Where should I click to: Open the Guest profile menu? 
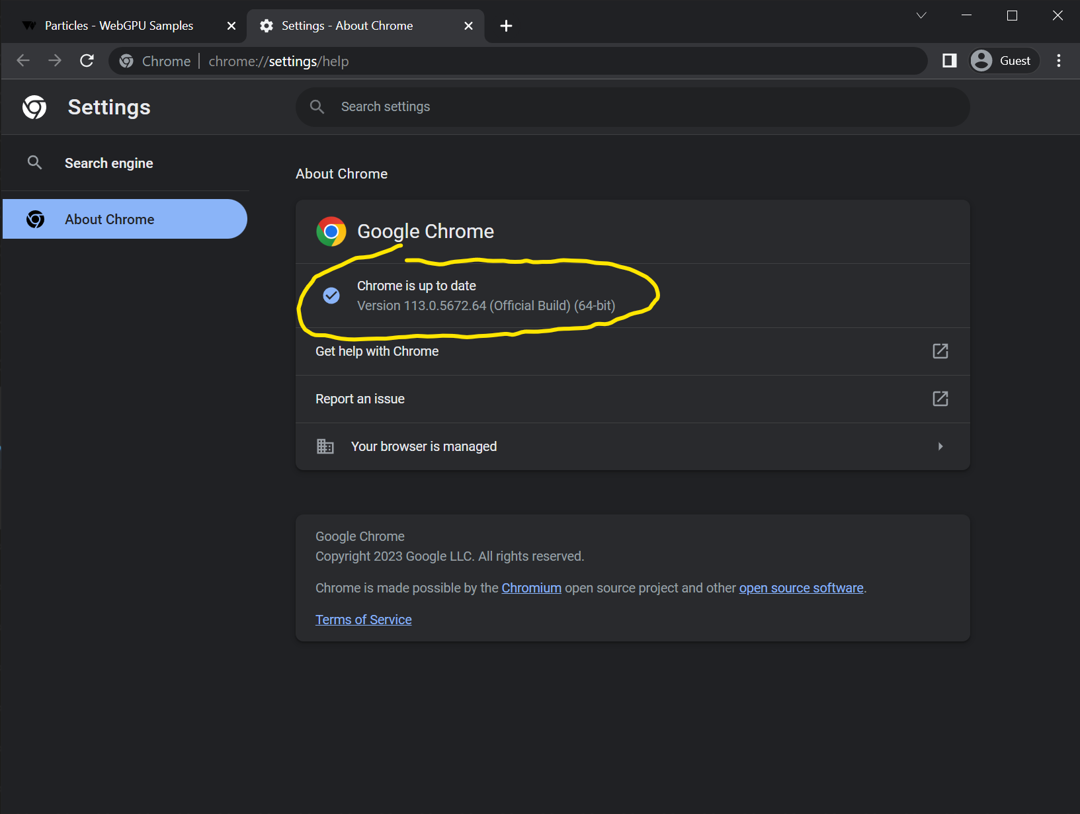tap(1004, 61)
